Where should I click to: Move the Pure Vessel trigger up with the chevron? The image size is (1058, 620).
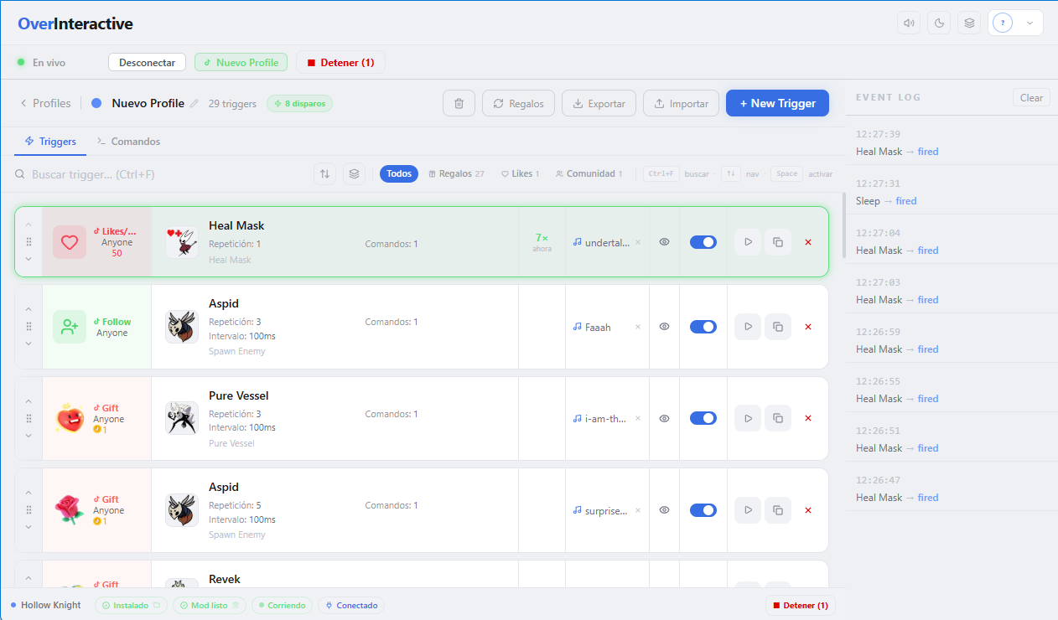[x=29, y=401]
